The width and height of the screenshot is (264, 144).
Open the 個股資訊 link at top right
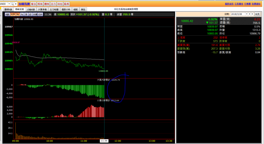coord(229,4)
